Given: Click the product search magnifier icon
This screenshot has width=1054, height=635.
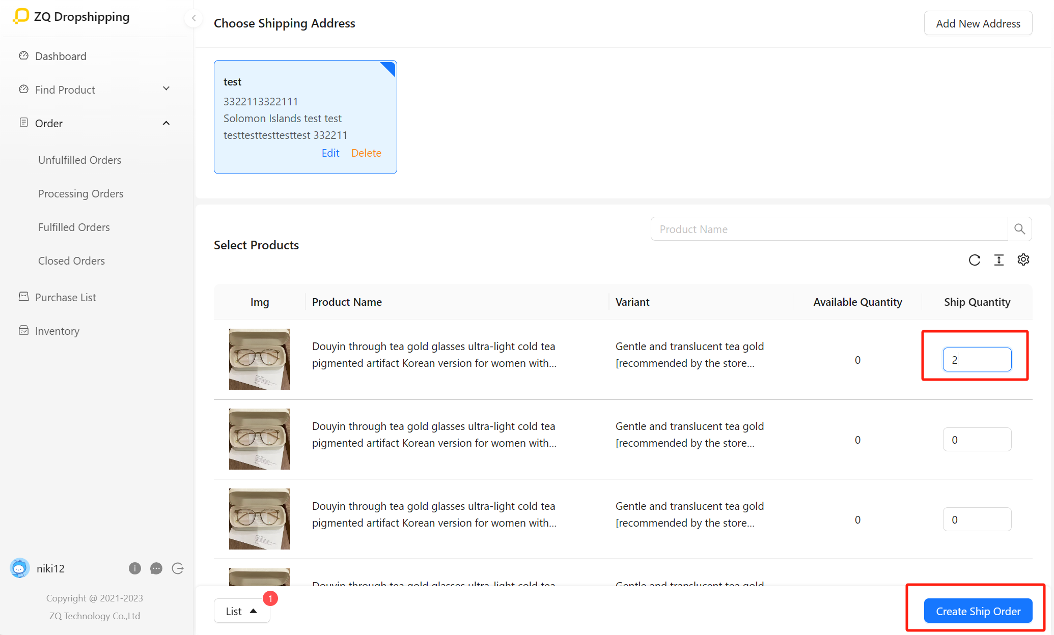Looking at the screenshot, I should click(1019, 229).
